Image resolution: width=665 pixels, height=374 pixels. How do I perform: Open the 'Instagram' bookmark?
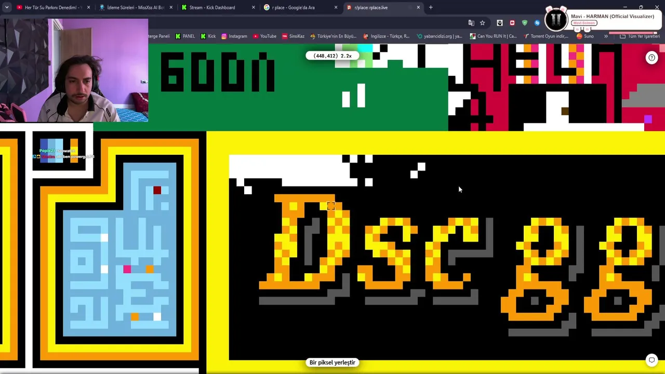click(234, 36)
